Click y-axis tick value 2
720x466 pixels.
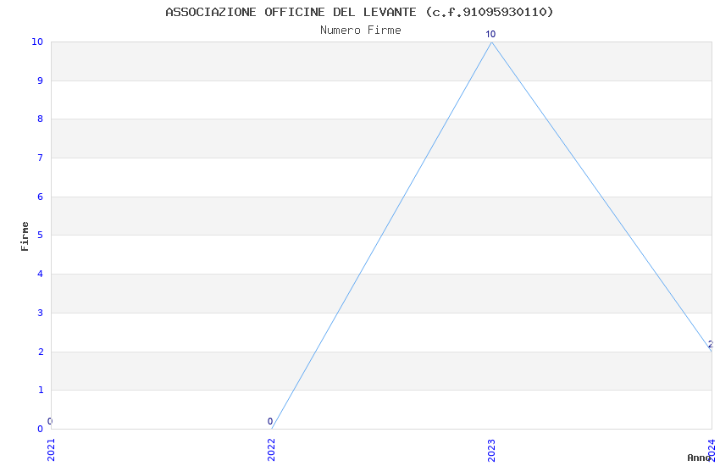41,352
